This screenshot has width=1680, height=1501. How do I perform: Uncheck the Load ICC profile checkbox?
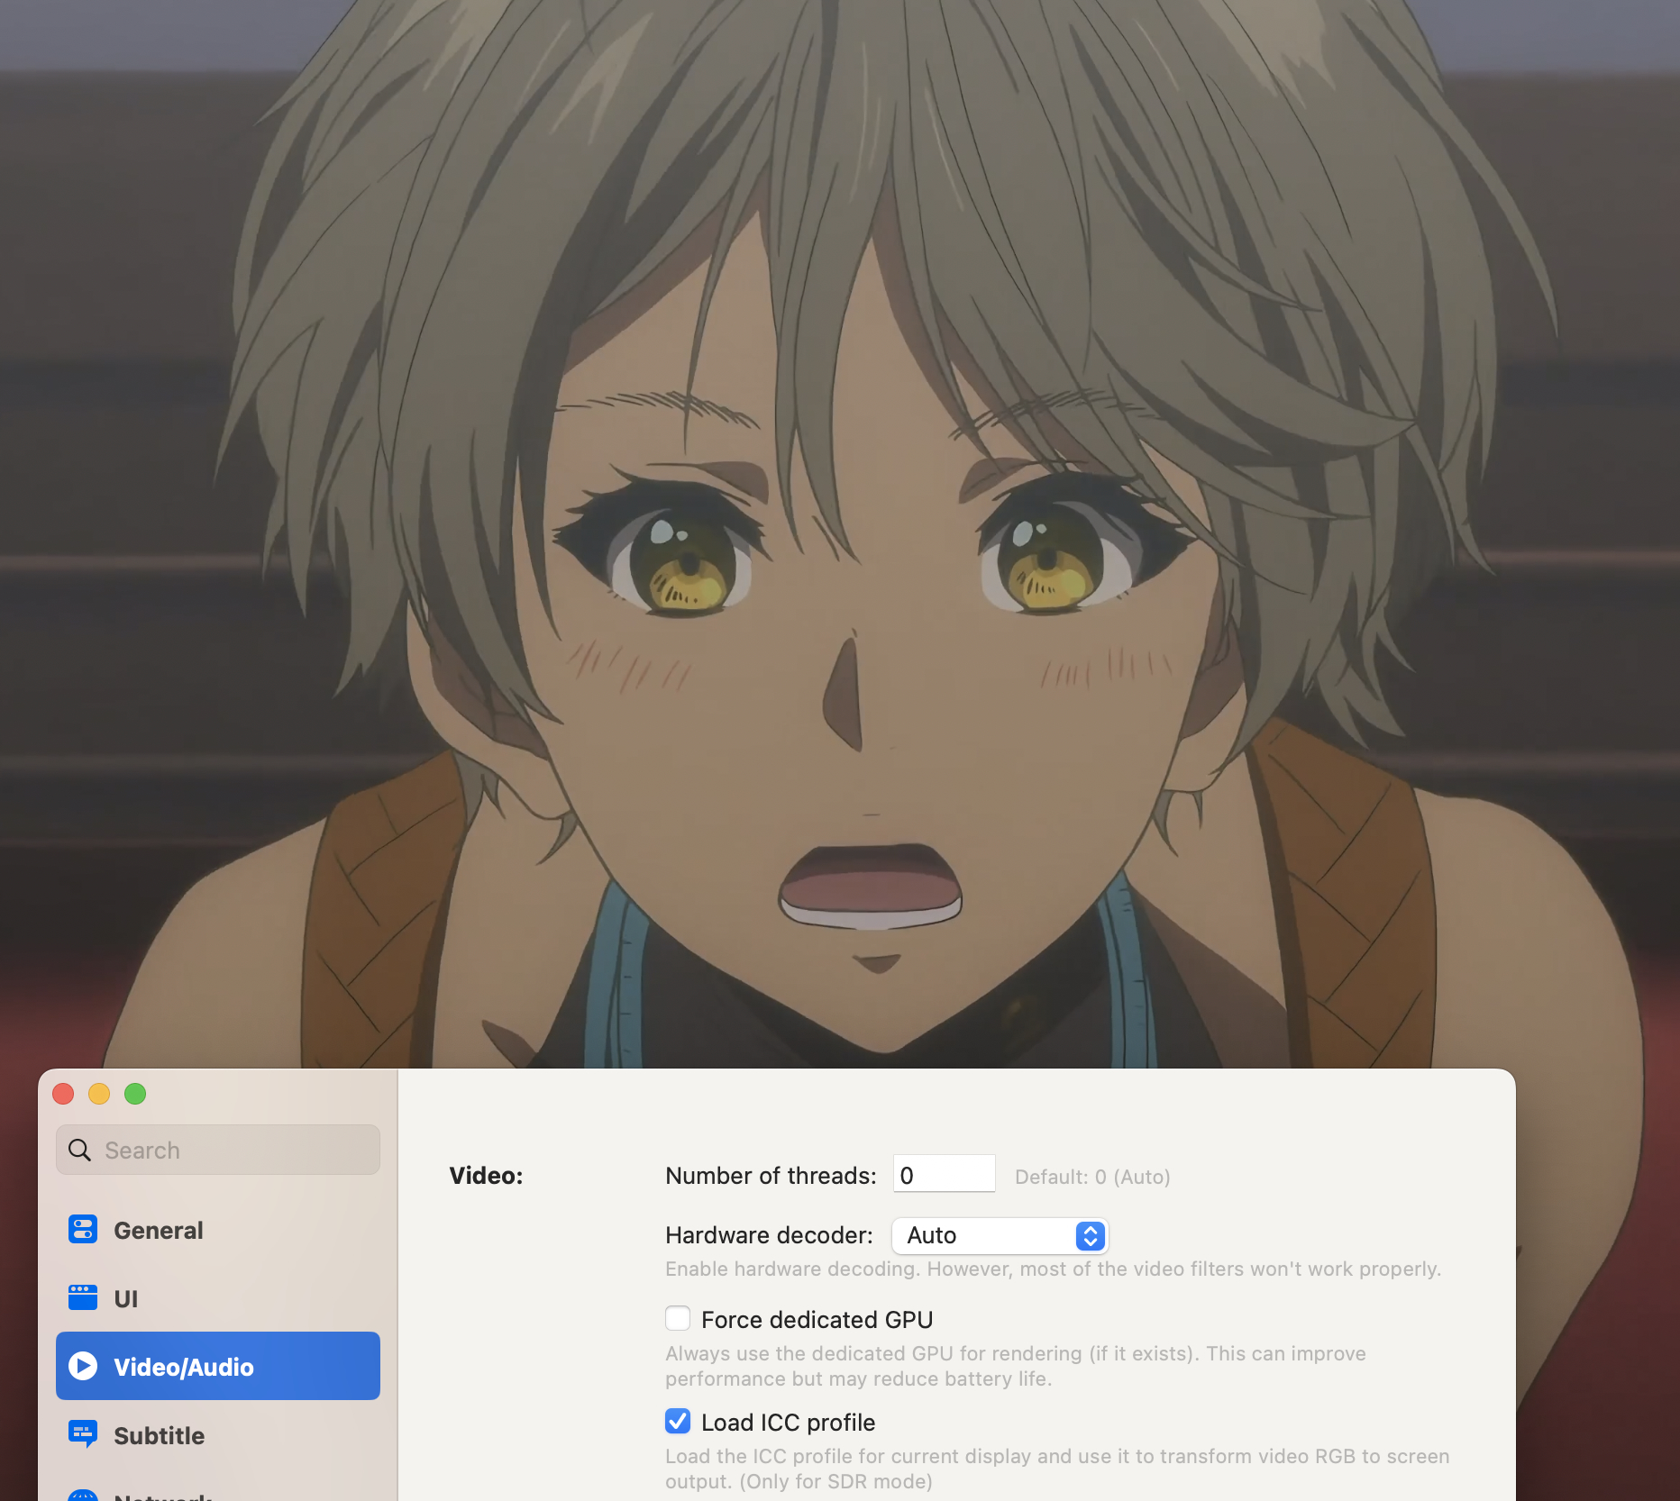[x=678, y=1422]
